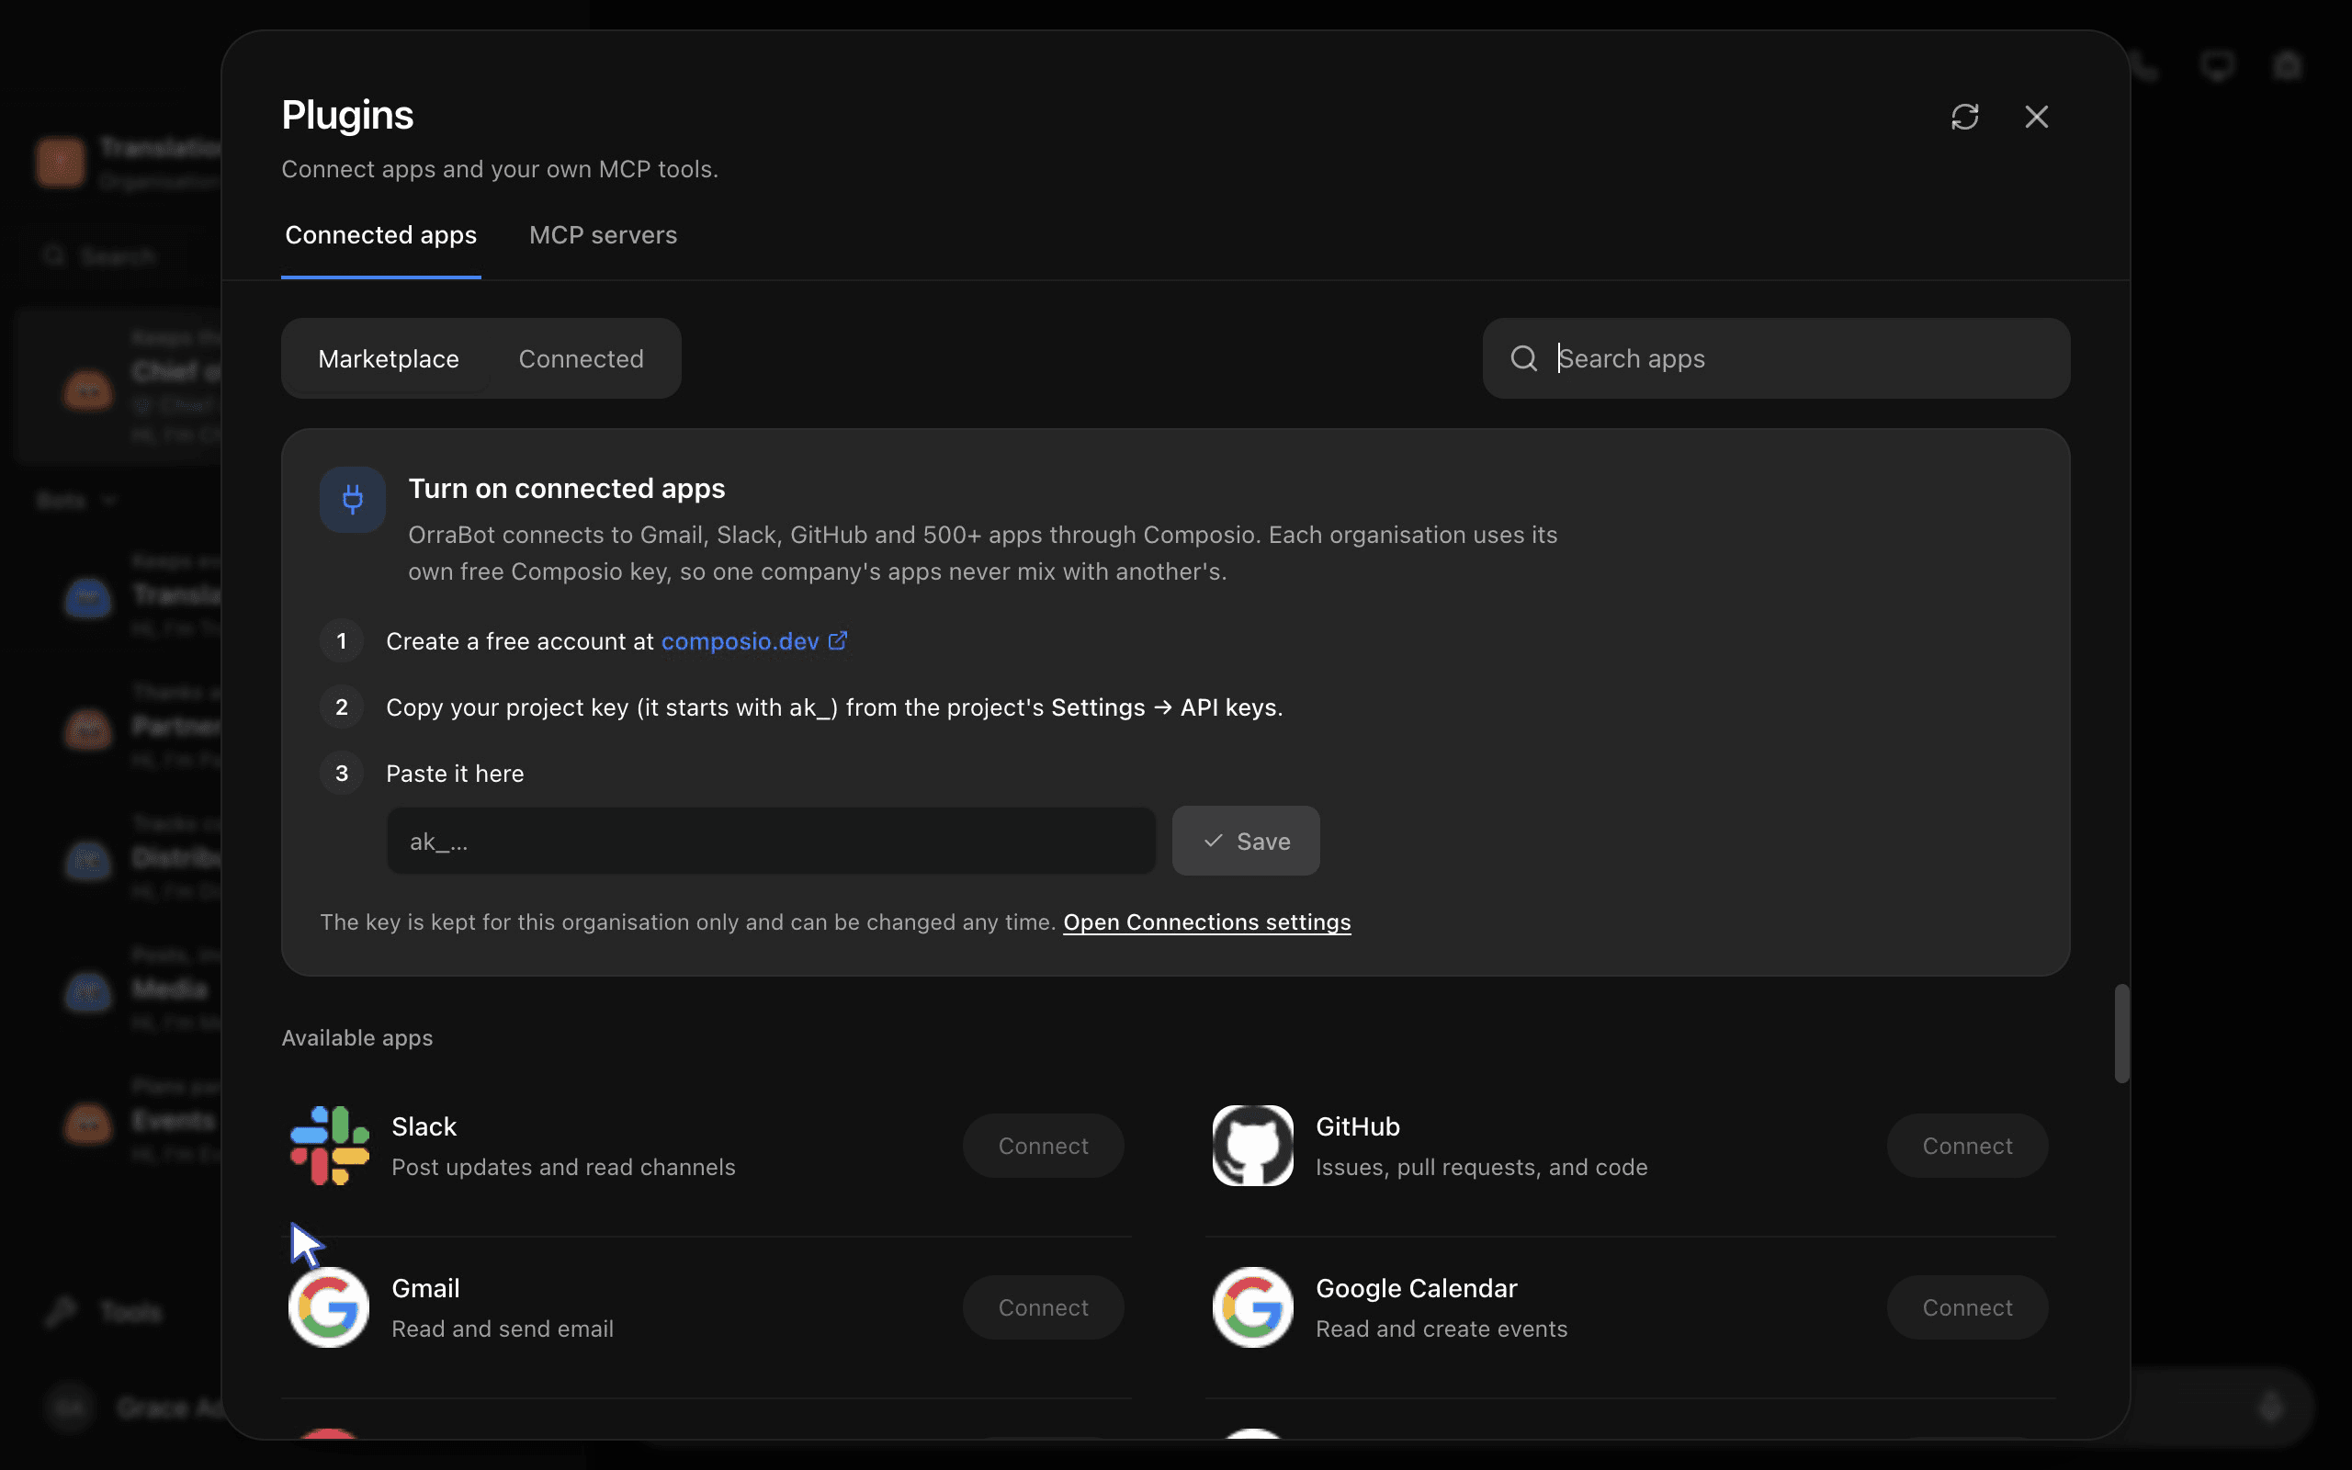The image size is (2352, 1470).
Task: Click 'Issues, pull requests, and code' text
Action: [1481, 1167]
